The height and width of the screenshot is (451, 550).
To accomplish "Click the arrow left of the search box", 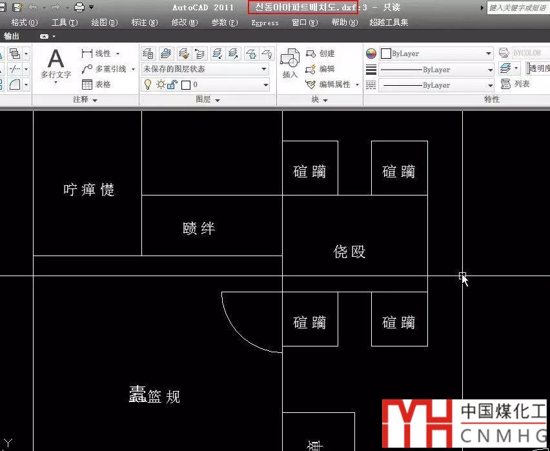I will click(x=482, y=7).
